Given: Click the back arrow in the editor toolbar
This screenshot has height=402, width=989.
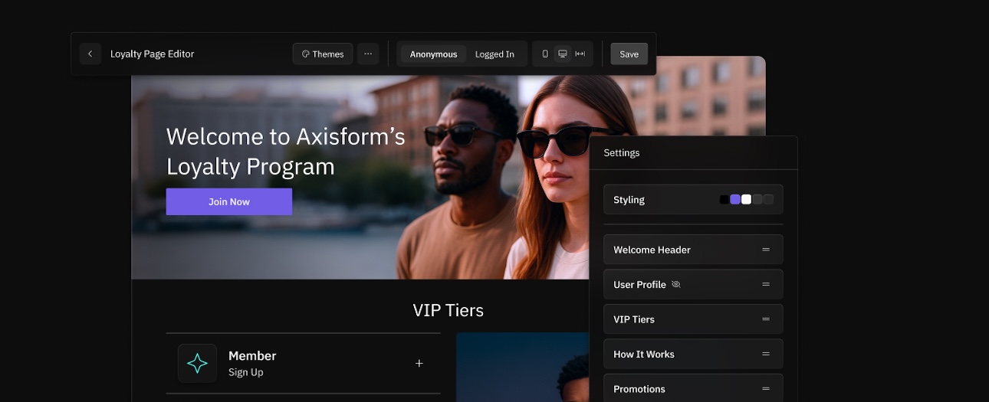Looking at the screenshot, I should tap(90, 54).
